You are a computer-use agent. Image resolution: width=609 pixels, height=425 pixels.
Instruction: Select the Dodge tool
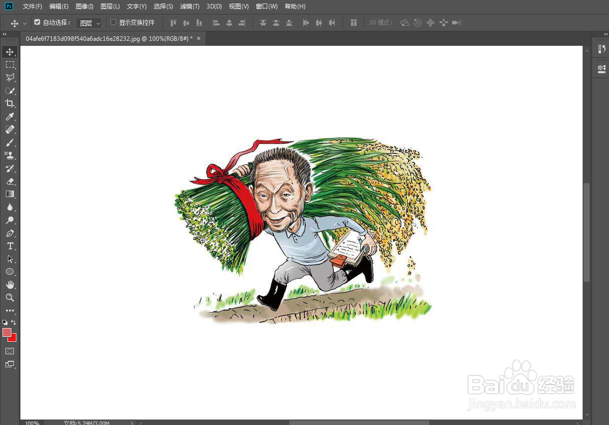click(x=10, y=220)
